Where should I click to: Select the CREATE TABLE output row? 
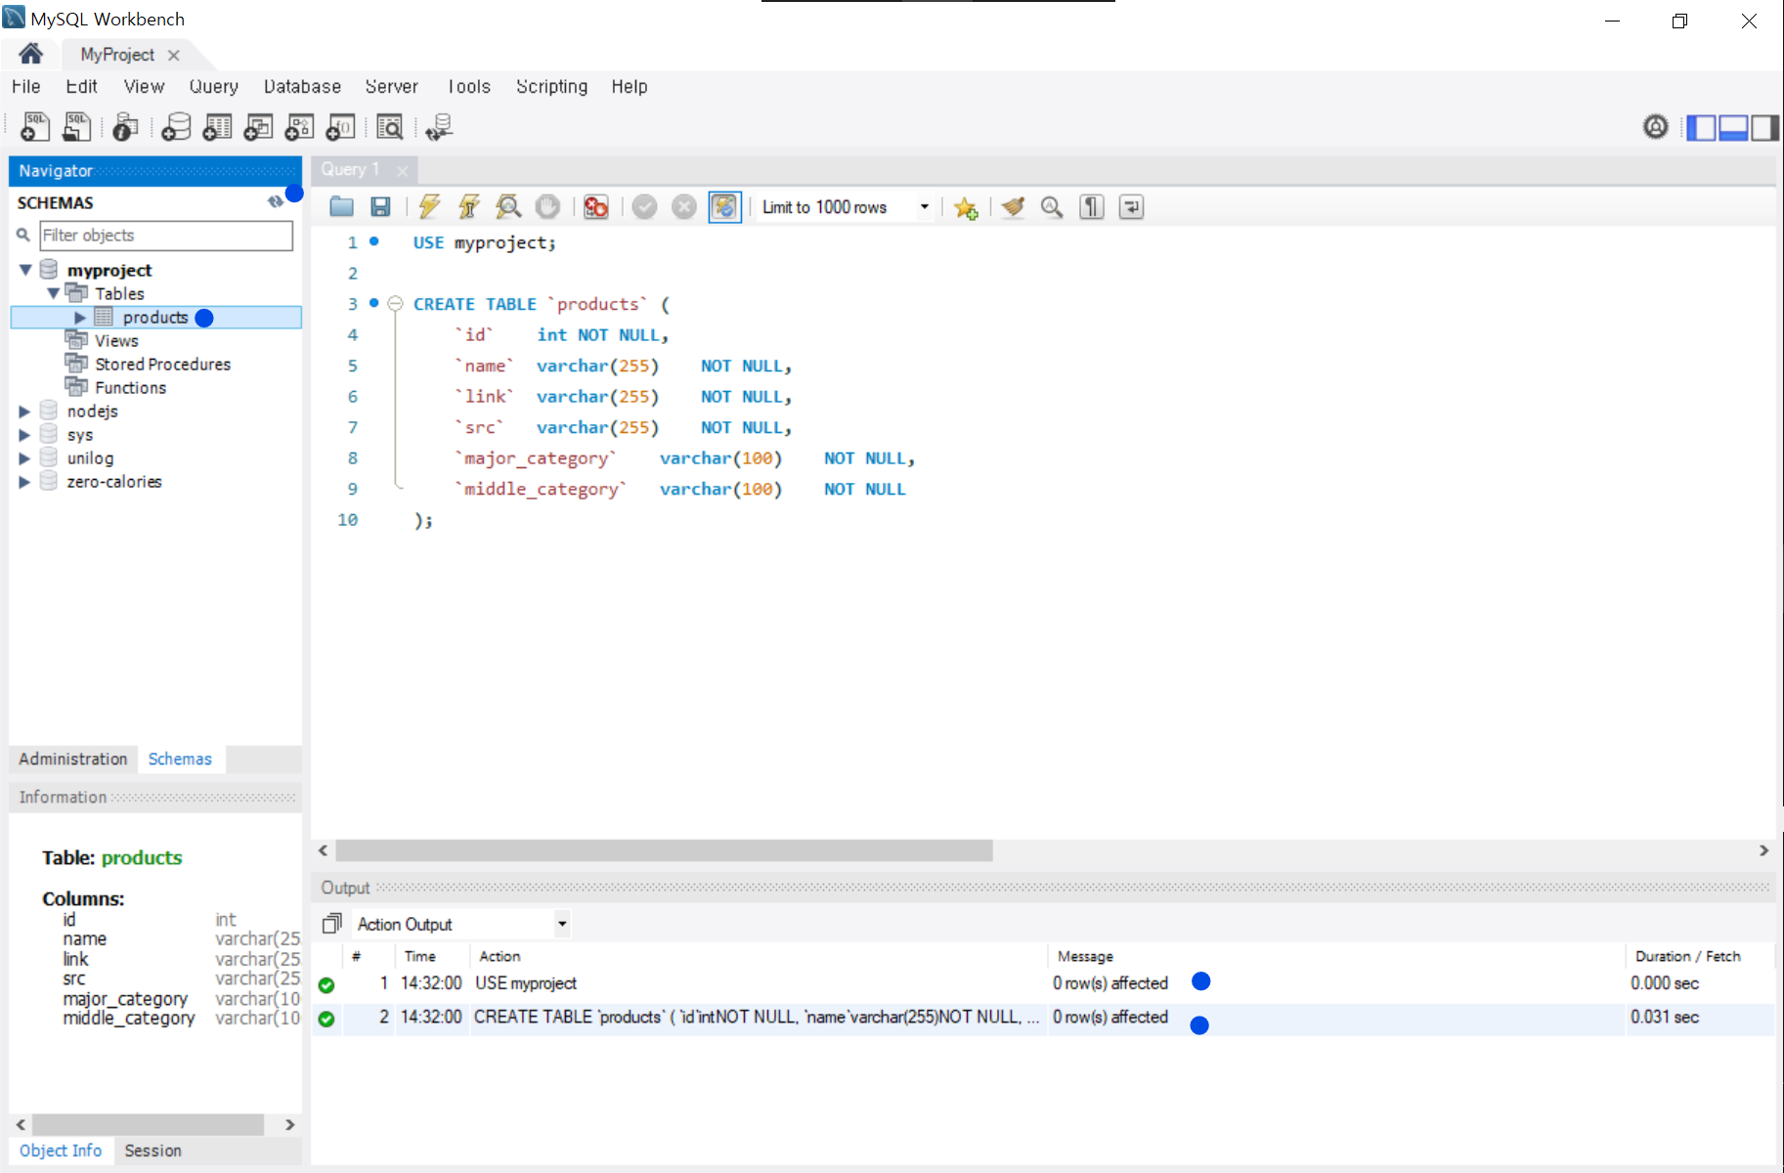point(1043,1018)
